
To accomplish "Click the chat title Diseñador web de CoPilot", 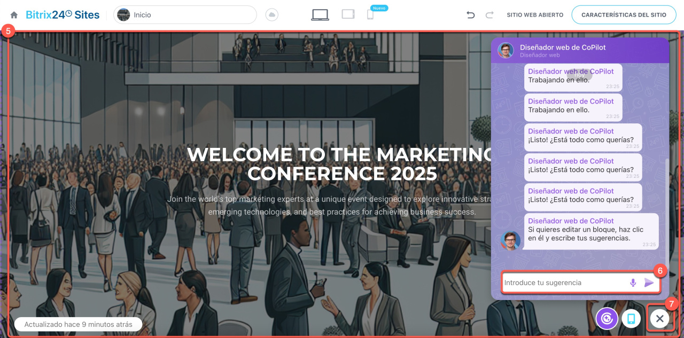I will 563,48.
